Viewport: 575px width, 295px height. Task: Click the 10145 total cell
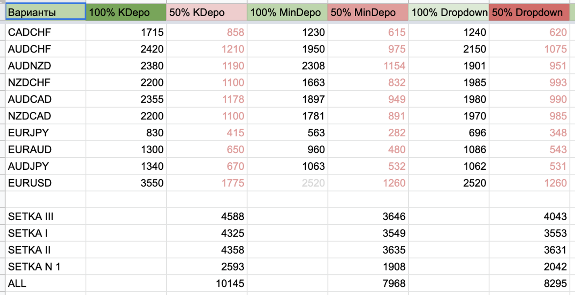(207, 283)
